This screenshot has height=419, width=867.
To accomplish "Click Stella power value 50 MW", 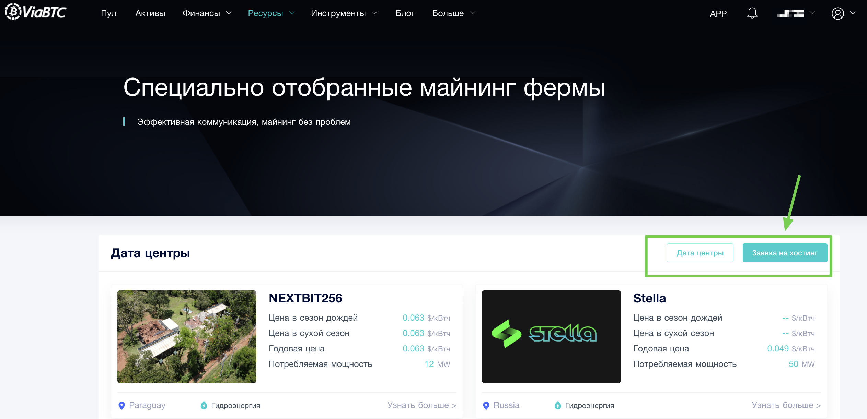I will 801,364.
